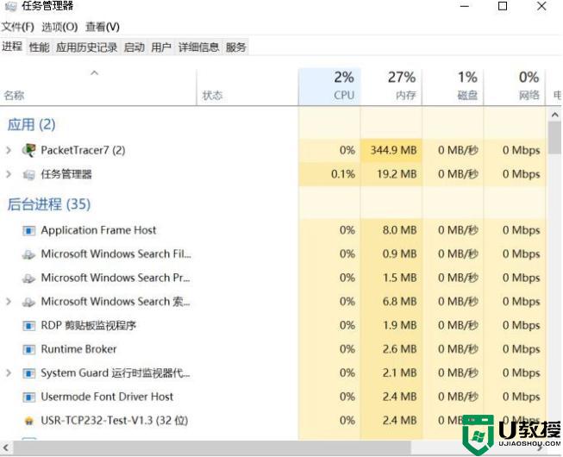Expand Microsoft Windows Search 索... row
The image size is (563, 457).
(9, 302)
